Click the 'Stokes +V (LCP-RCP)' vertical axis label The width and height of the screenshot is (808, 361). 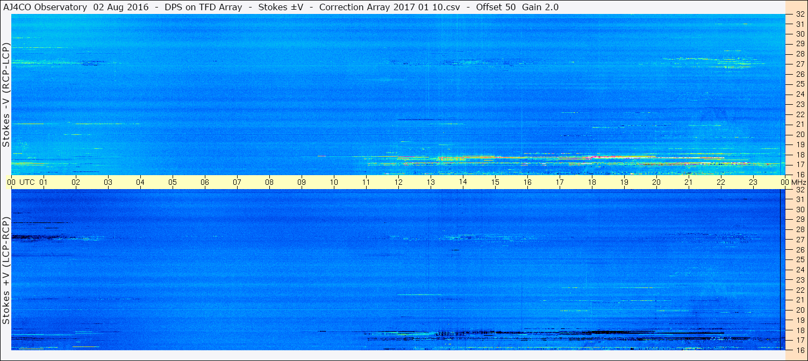(x=6, y=271)
